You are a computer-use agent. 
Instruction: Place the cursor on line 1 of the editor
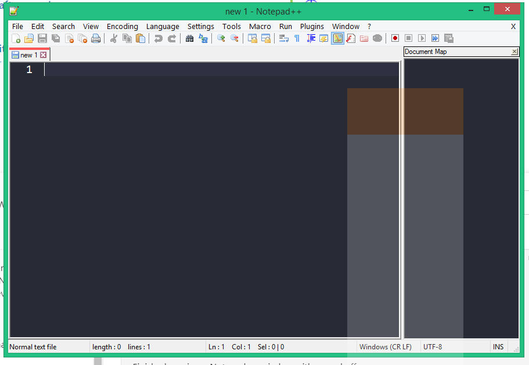pos(221,70)
